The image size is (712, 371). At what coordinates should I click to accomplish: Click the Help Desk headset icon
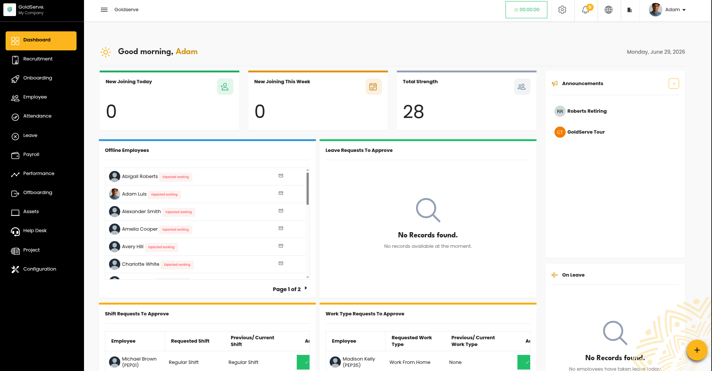(15, 231)
